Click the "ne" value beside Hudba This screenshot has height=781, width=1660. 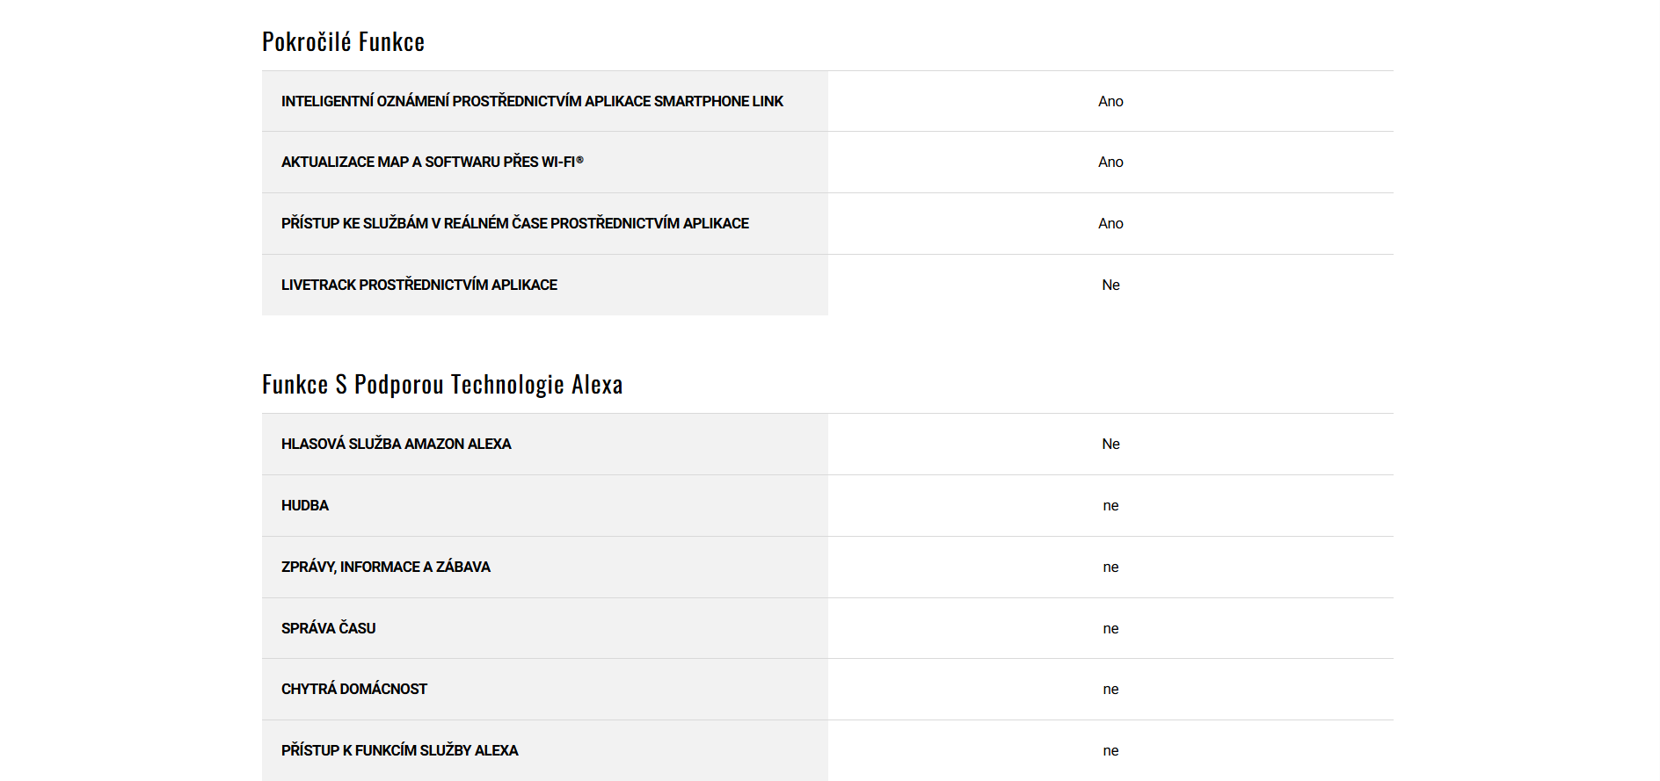(1110, 505)
